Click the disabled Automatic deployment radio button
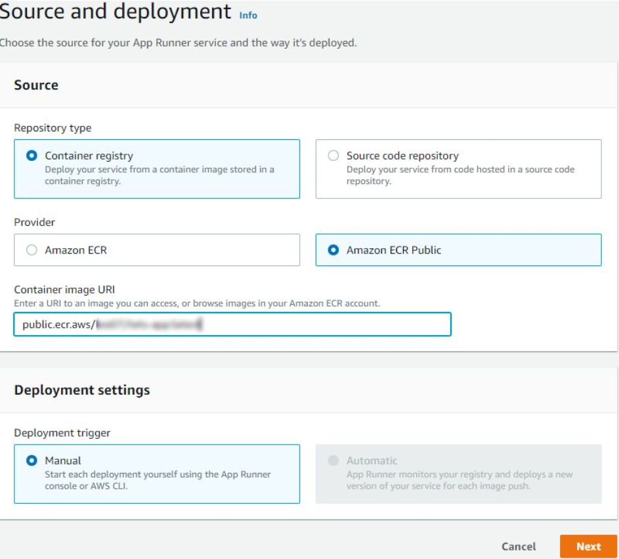Image resolution: width=619 pixels, height=559 pixels. point(333,460)
